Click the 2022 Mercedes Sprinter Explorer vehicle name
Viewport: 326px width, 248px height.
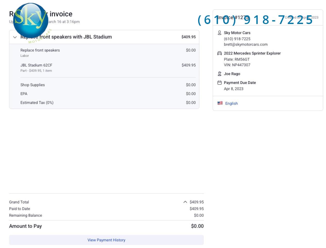pos(252,53)
